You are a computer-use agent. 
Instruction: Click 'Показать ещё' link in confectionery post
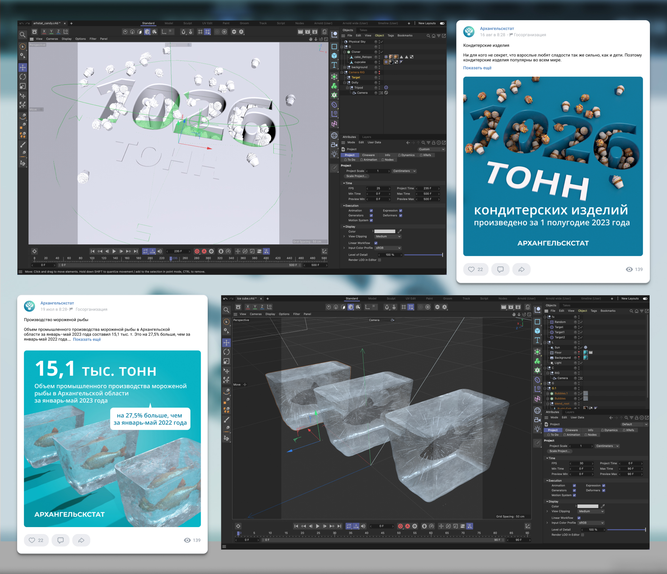coord(477,68)
